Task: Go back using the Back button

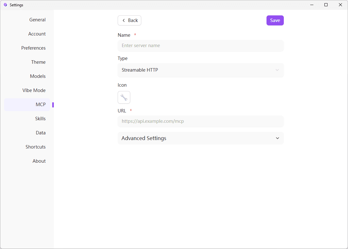Action: coord(129,20)
